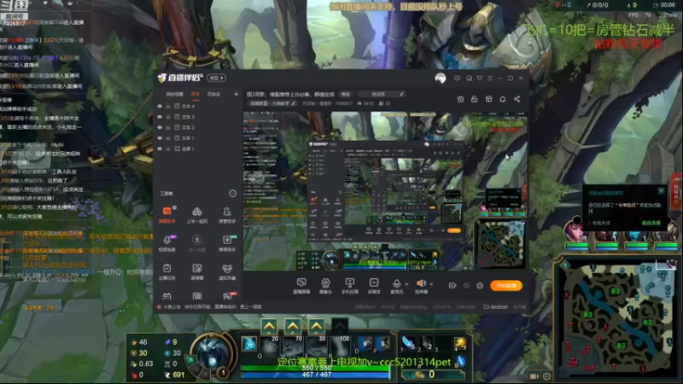The image size is (683, 384).
Task: Toggle visibility of layer 文本 2
Action: pyautogui.click(x=160, y=127)
